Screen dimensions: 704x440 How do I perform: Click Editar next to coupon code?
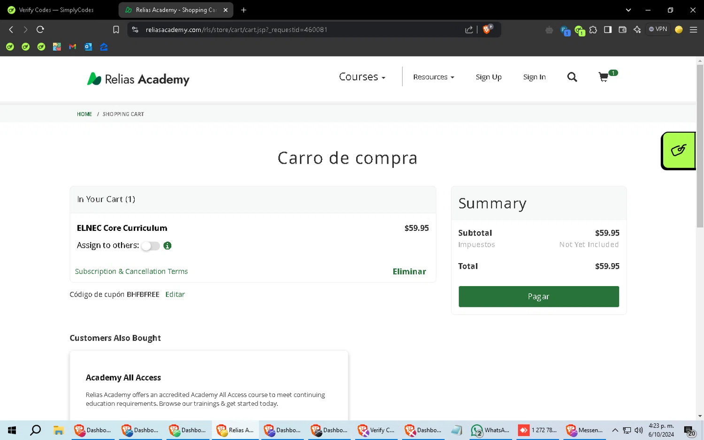(x=175, y=295)
